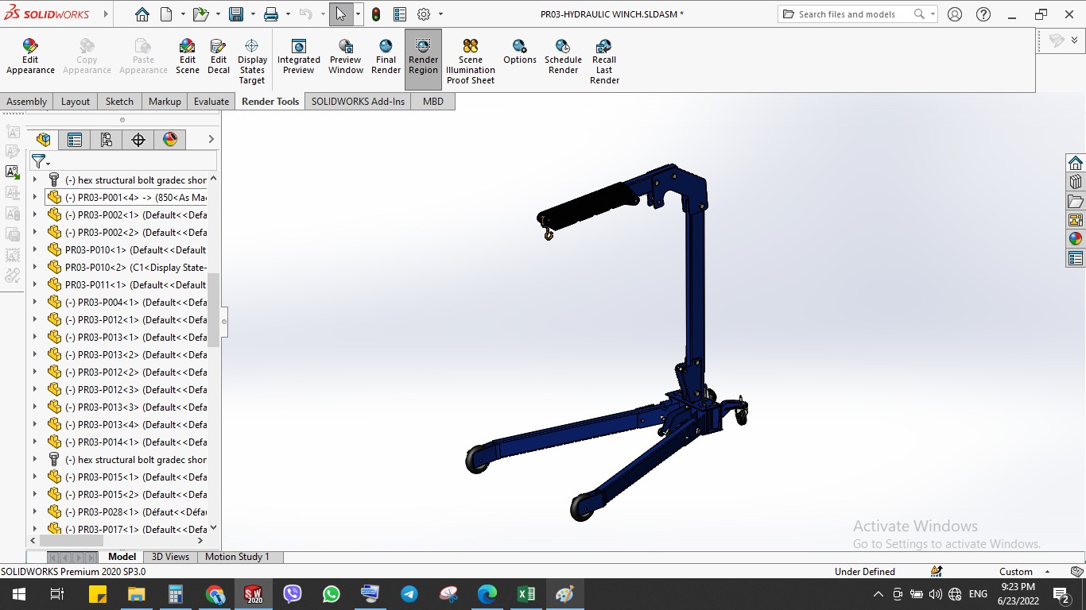Open SOLIDWORKS Resources task pane
This screenshot has width=1086, height=610.
point(1076,163)
